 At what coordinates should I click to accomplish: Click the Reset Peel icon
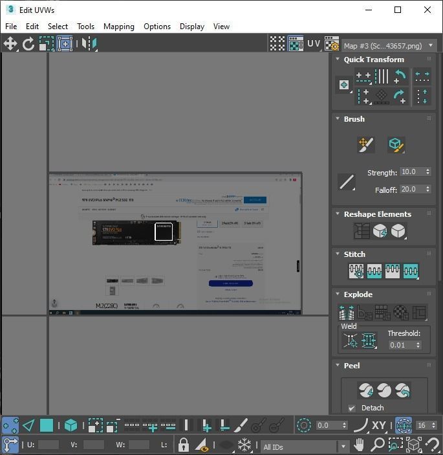[x=402, y=390]
